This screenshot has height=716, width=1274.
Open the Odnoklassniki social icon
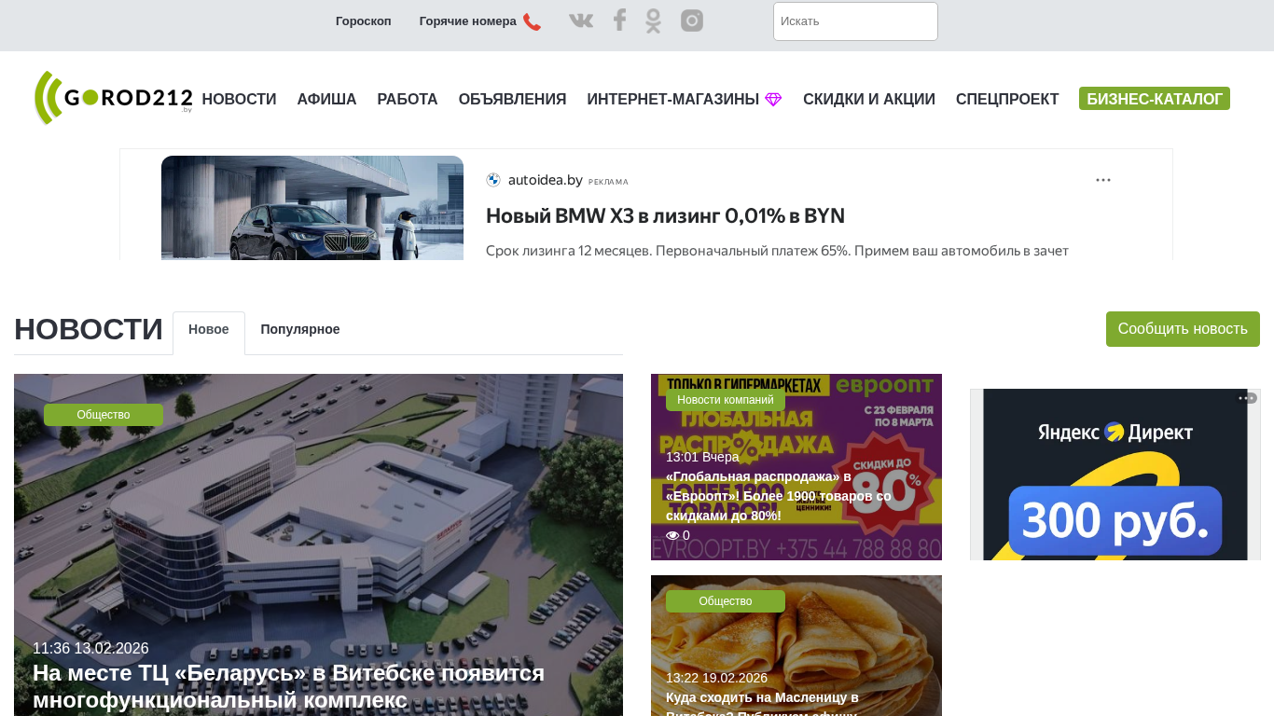[x=654, y=21]
